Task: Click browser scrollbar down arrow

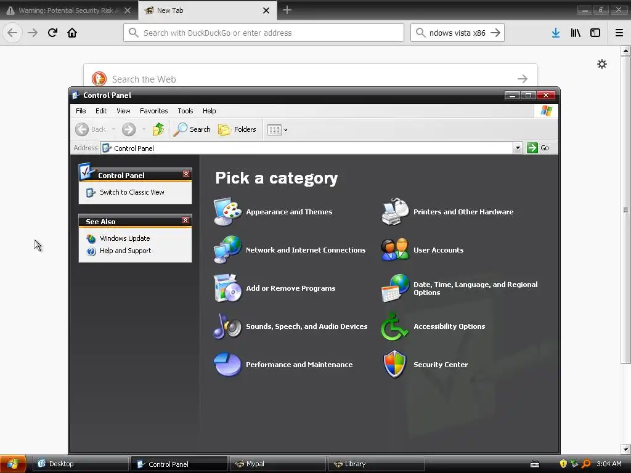Action: click(625, 449)
